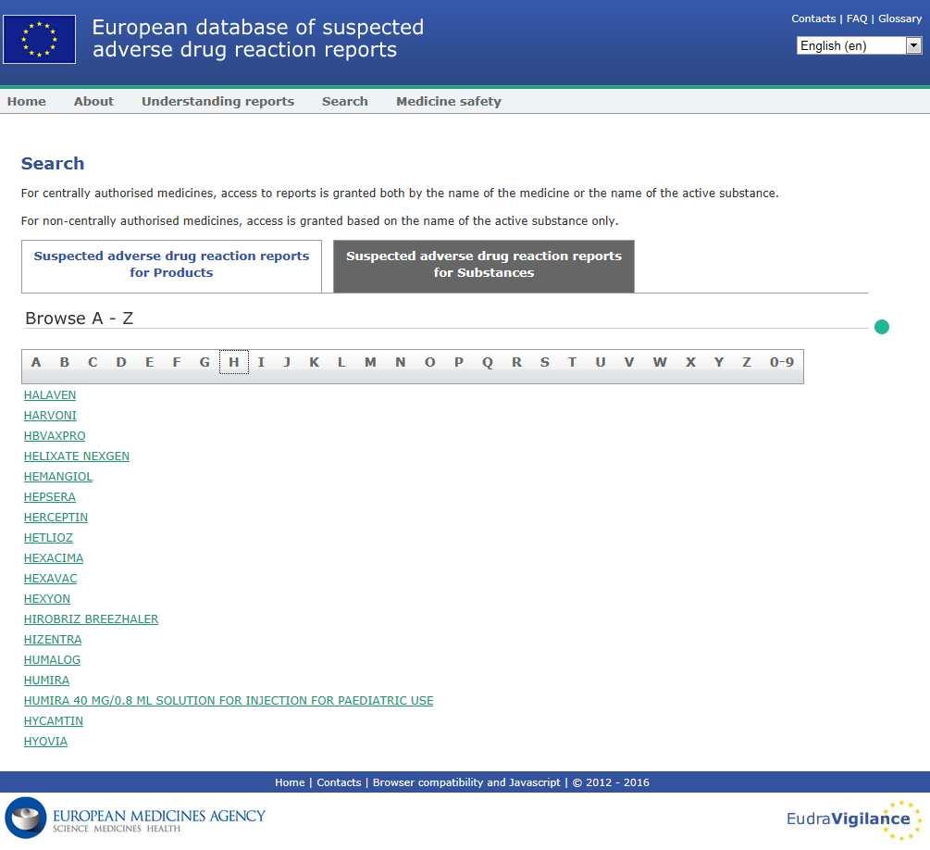
Task: Browse medicines starting with U
Action: click(x=601, y=362)
